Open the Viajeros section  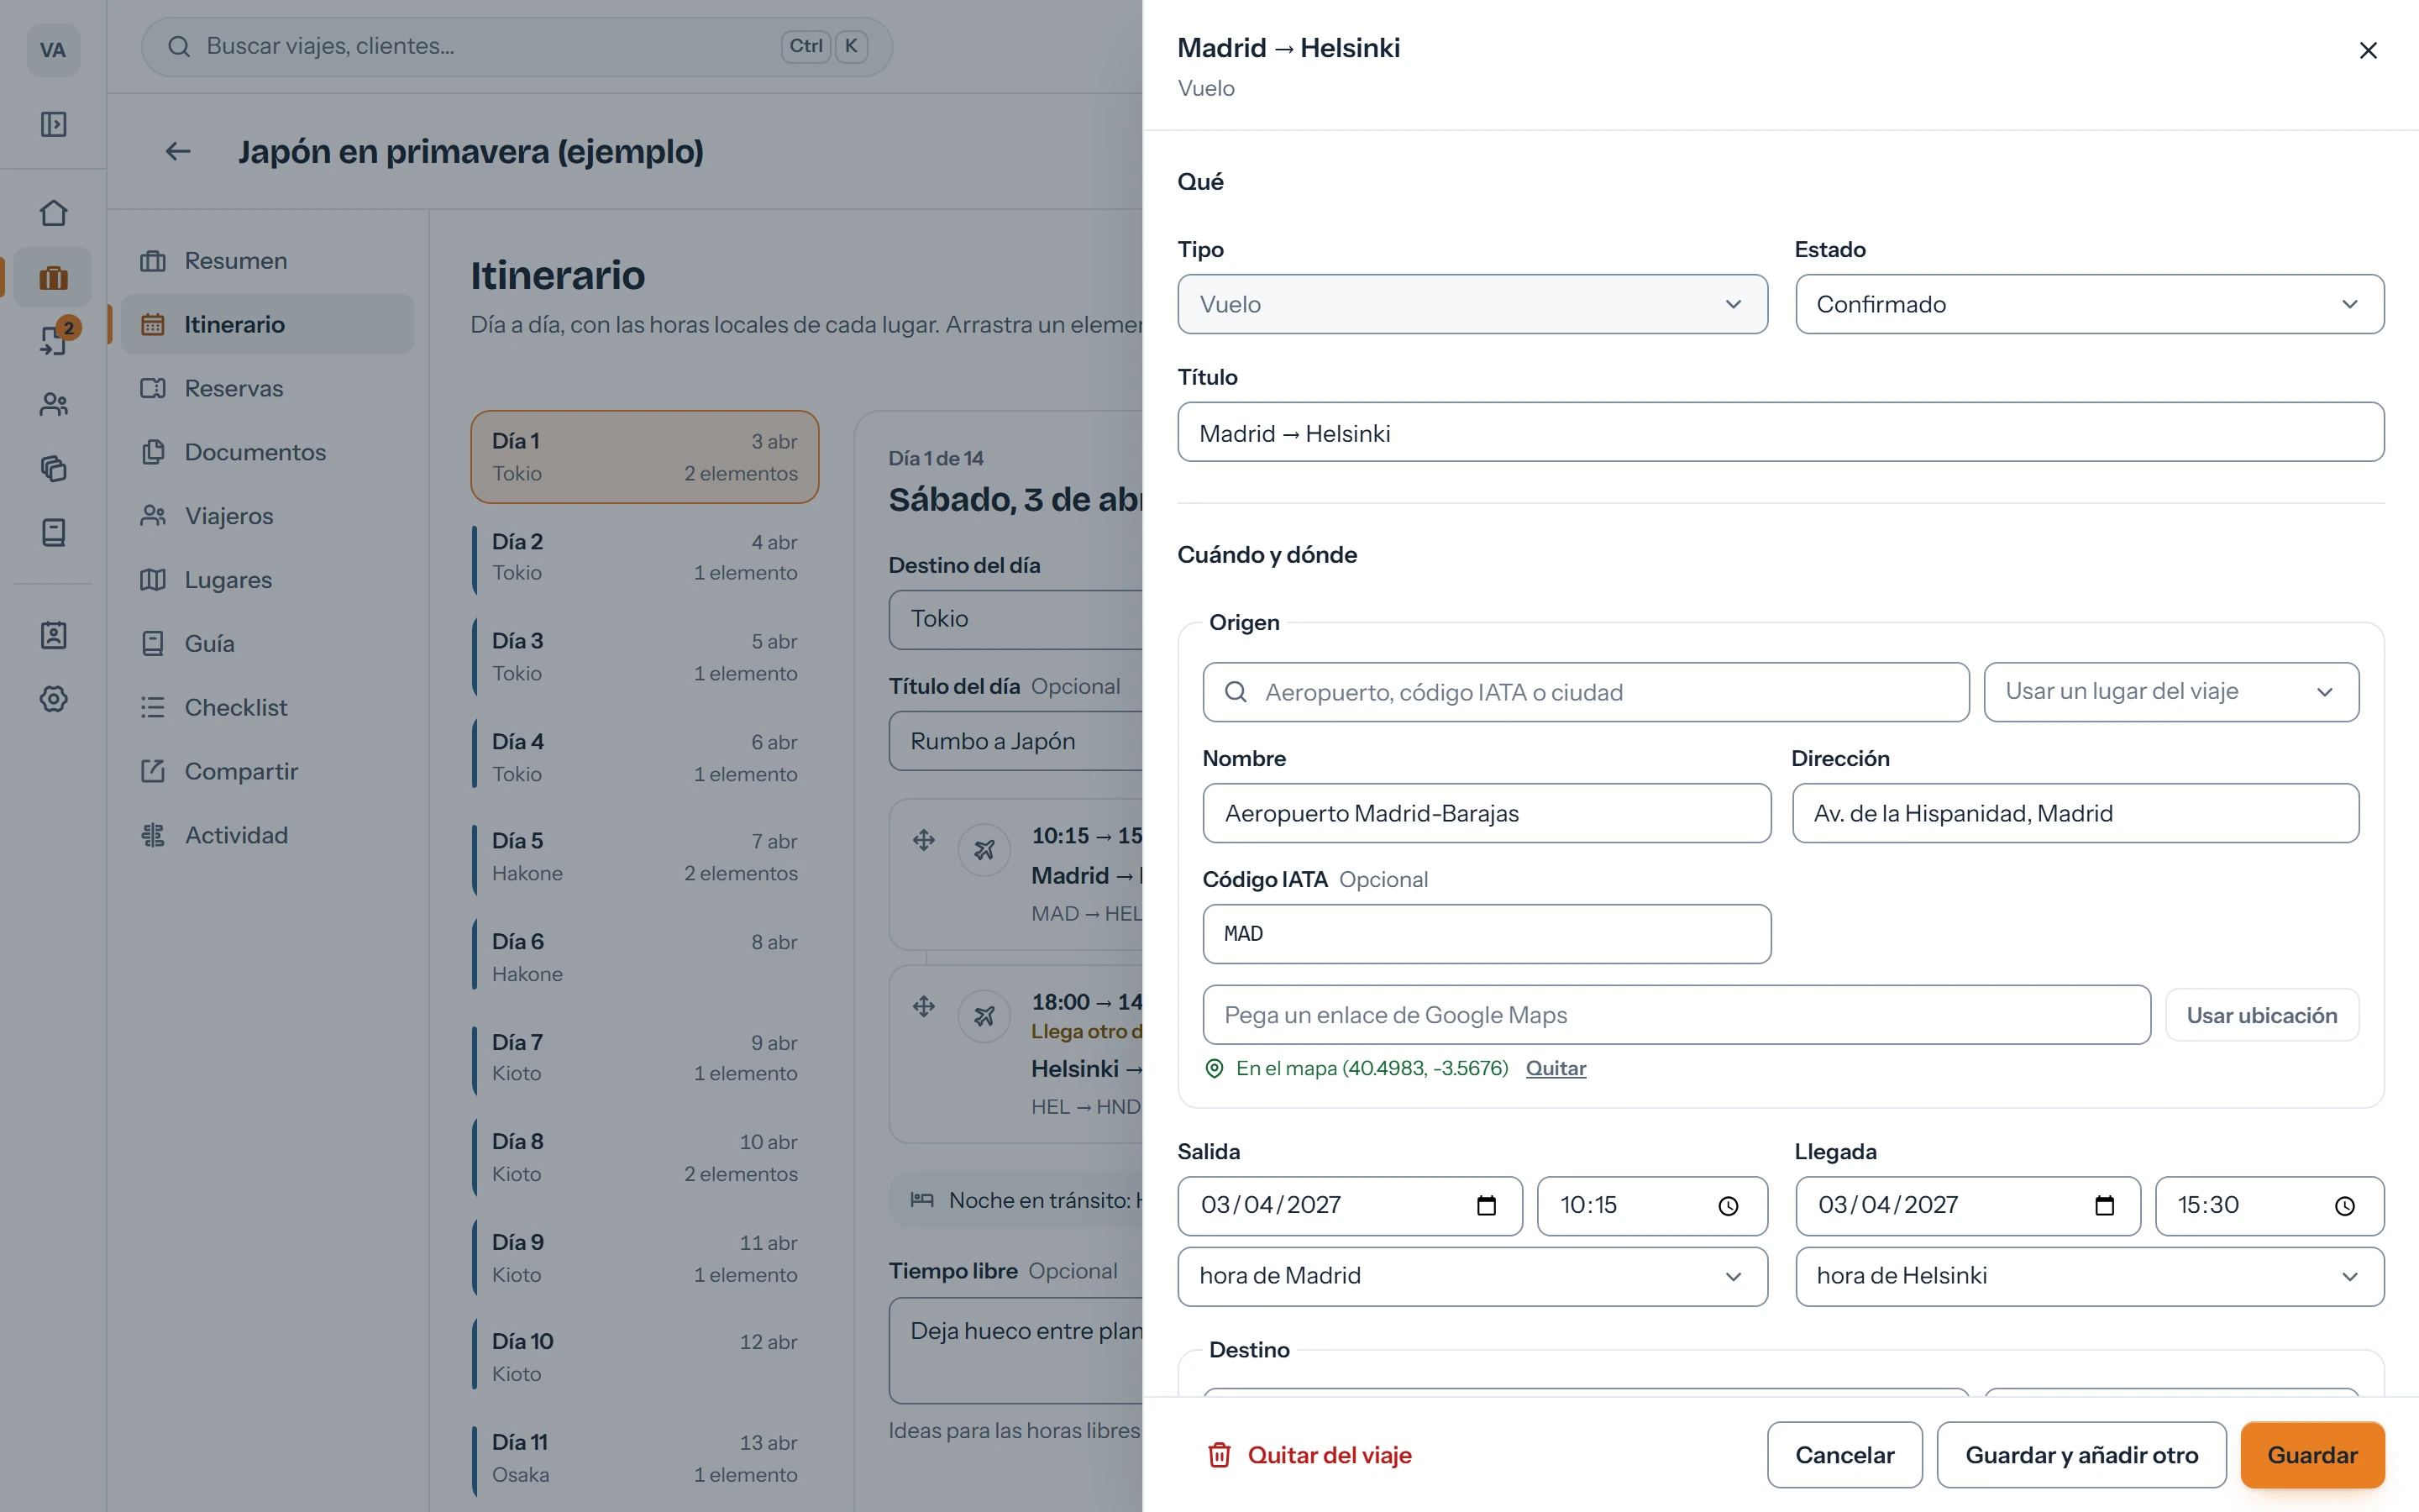tap(267, 516)
